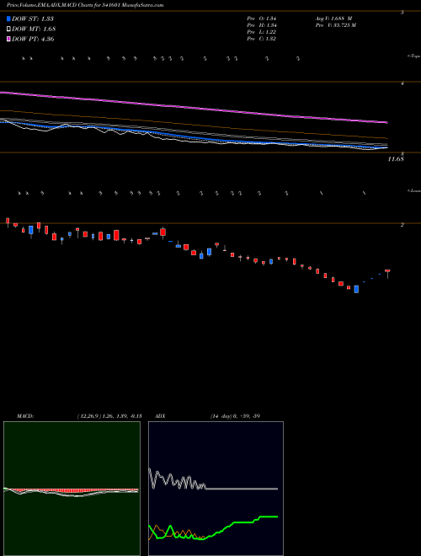Screen dimensions: 421x556
Task: Click the blue DOW ST legend swatch
Action: pyautogui.click(x=8, y=19)
